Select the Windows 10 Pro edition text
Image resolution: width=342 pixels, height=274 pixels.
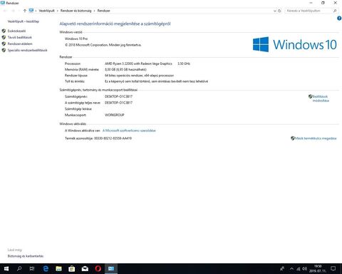[76, 39]
